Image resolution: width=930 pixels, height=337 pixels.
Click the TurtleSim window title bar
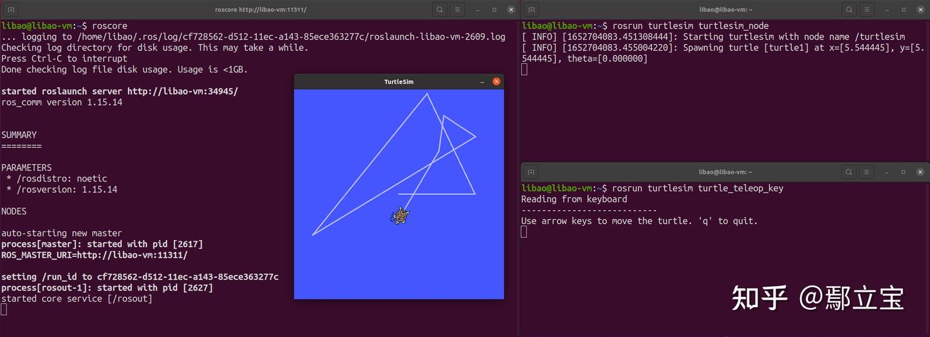[x=398, y=82]
